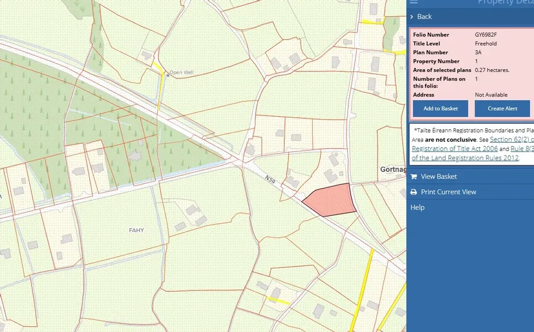
Task: Select the Freehold title level value
Action: pyautogui.click(x=486, y=44)
